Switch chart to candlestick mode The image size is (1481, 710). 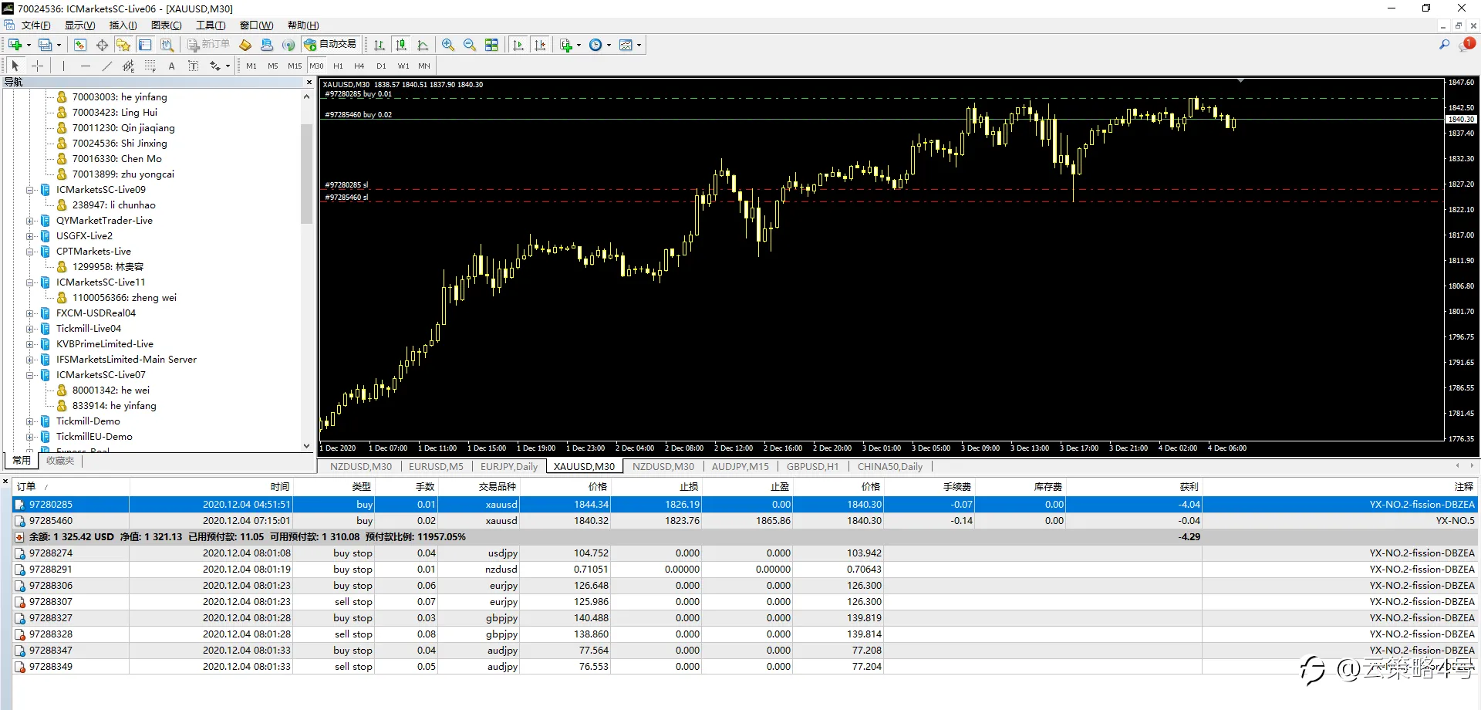point(401,45)
